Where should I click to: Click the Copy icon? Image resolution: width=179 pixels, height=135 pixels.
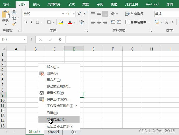[x=14, y=18]
